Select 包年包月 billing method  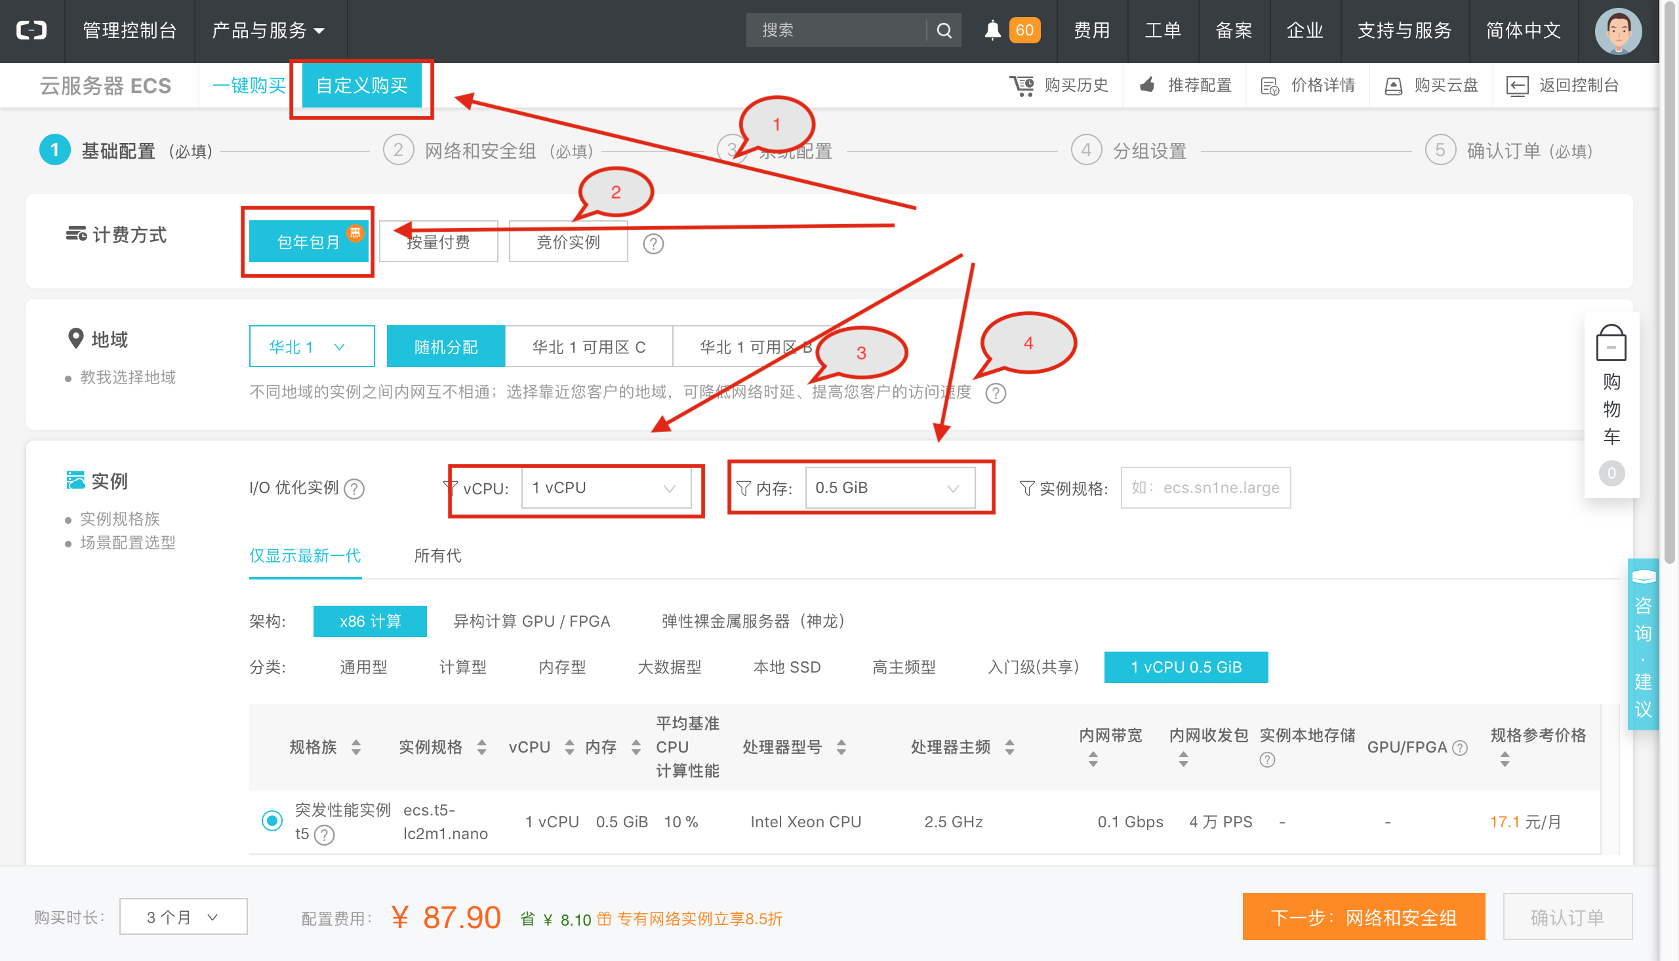click(308, 243)
